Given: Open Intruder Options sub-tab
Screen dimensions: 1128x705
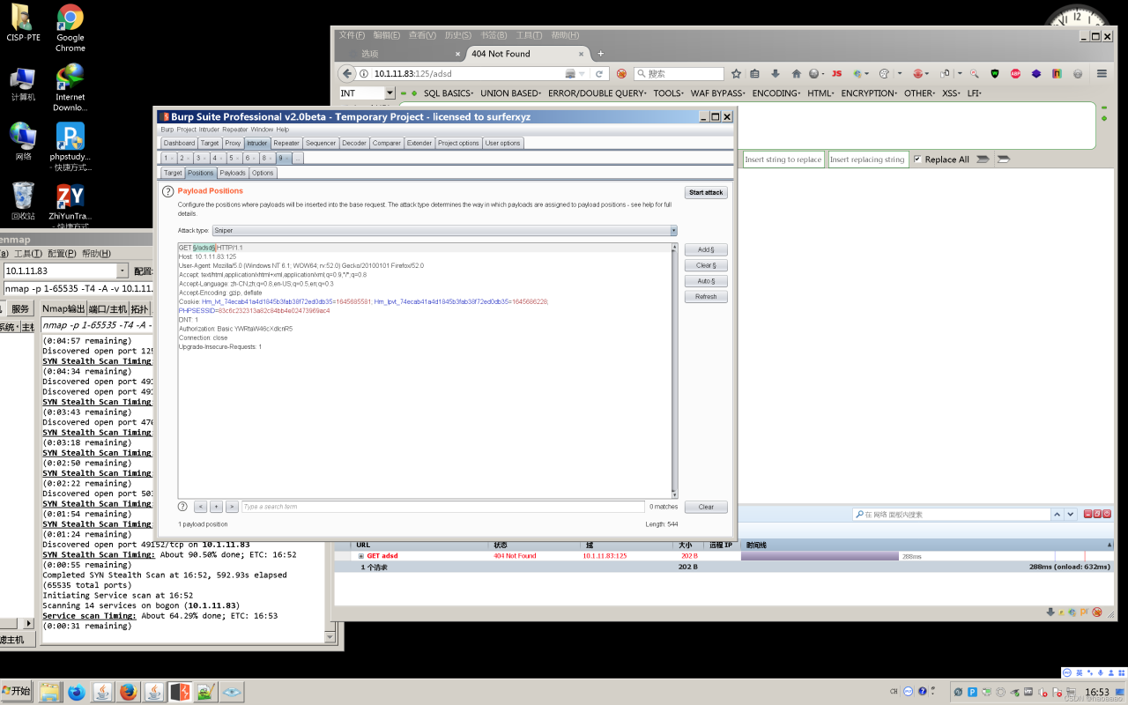Looking at the screenshot, I should coord(263,173).
